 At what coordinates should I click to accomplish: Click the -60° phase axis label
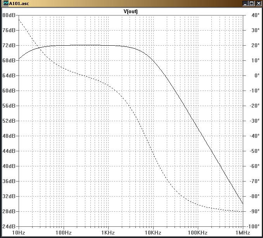click(254, 166)
